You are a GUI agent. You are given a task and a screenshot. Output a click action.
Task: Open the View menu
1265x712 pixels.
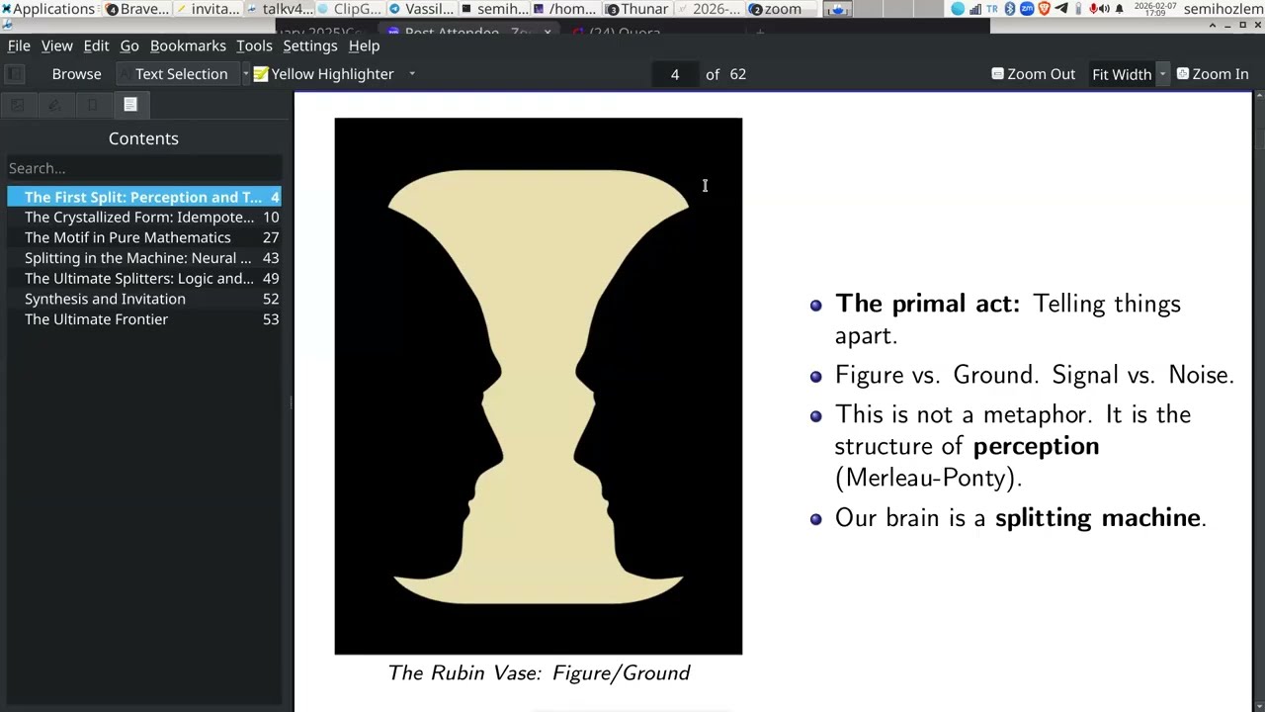click(56, 45)
